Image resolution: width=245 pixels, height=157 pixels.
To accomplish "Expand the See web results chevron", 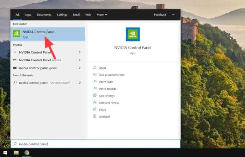I will [x=80, y=83].
